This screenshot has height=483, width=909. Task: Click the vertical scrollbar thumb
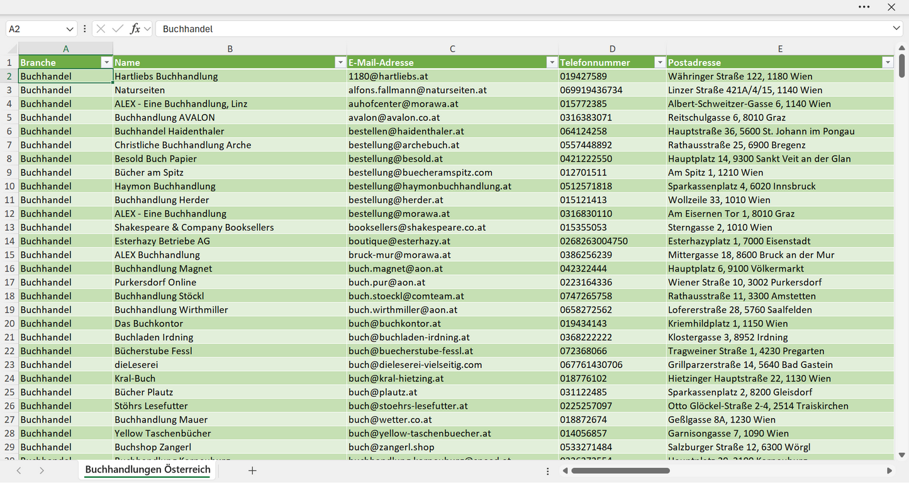point(902,65)
